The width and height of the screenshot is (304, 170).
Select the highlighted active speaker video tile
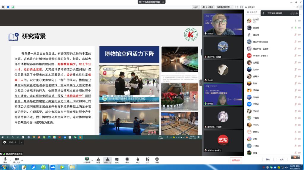tap(223, 95)
